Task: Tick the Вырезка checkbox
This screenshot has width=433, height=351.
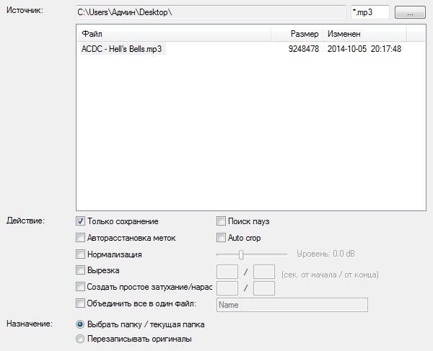Action: pos(81,270)
